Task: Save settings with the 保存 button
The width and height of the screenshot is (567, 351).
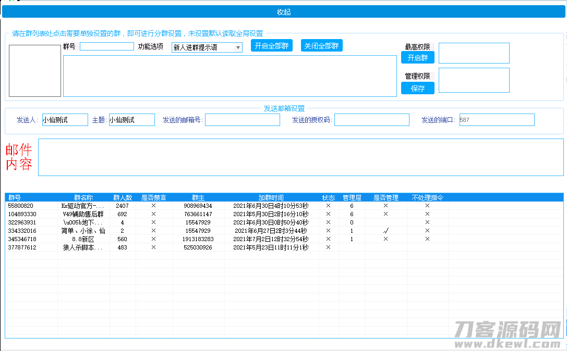Action: pos(418,88)
